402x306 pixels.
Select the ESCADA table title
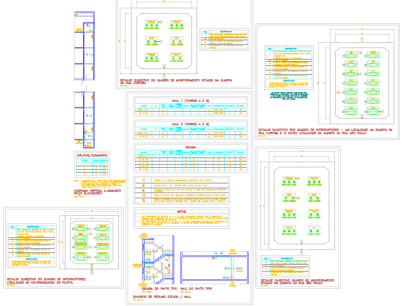coord(191,147)
